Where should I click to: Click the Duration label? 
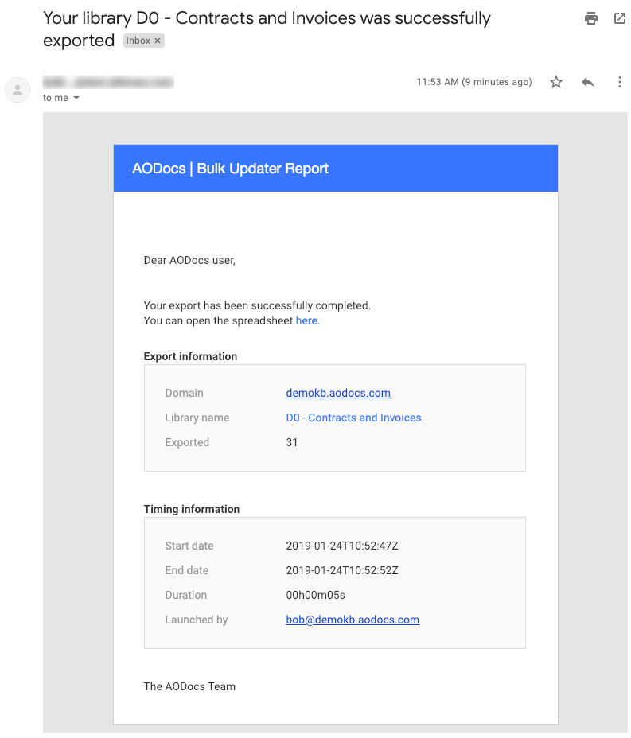185,595
